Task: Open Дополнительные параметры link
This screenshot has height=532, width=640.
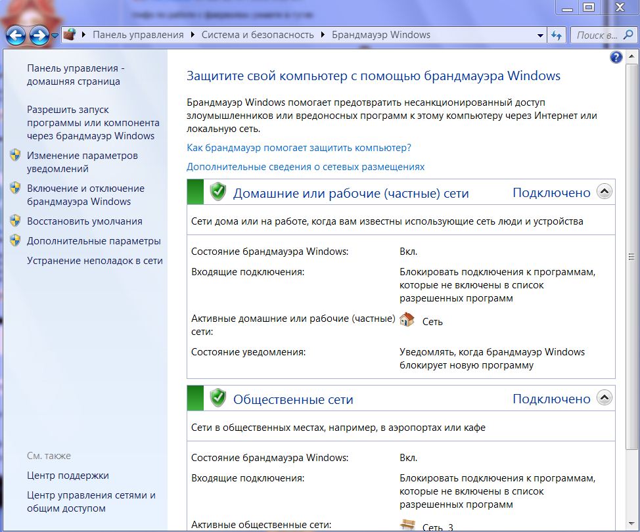Action: (x=94, y=240)
